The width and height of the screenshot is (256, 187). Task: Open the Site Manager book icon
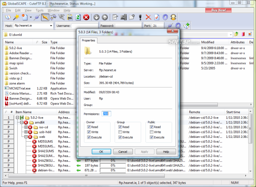pyautogui.click(x=8, y=17)
